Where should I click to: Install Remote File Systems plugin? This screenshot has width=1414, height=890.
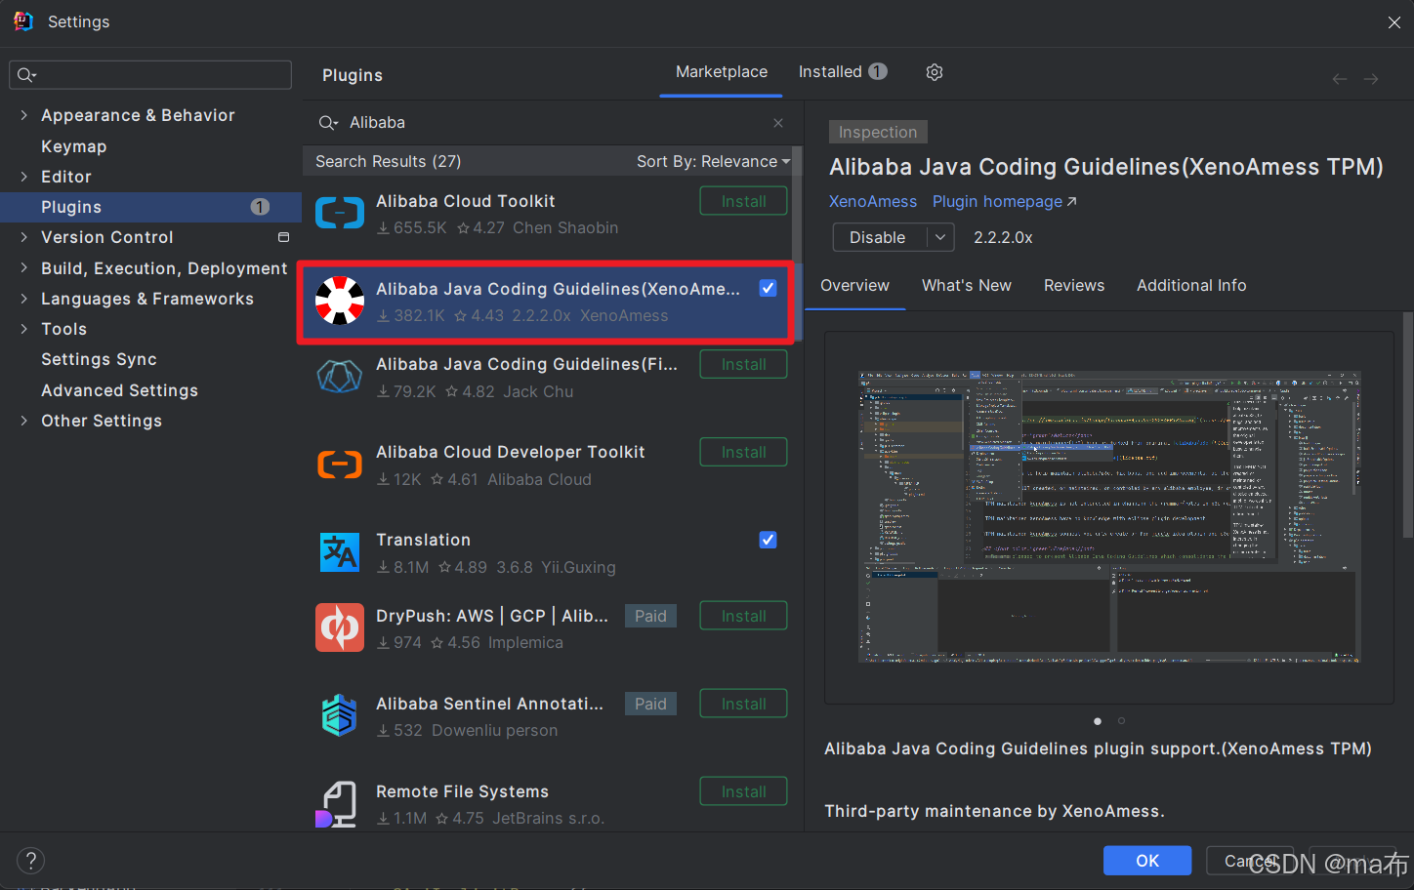743,791
